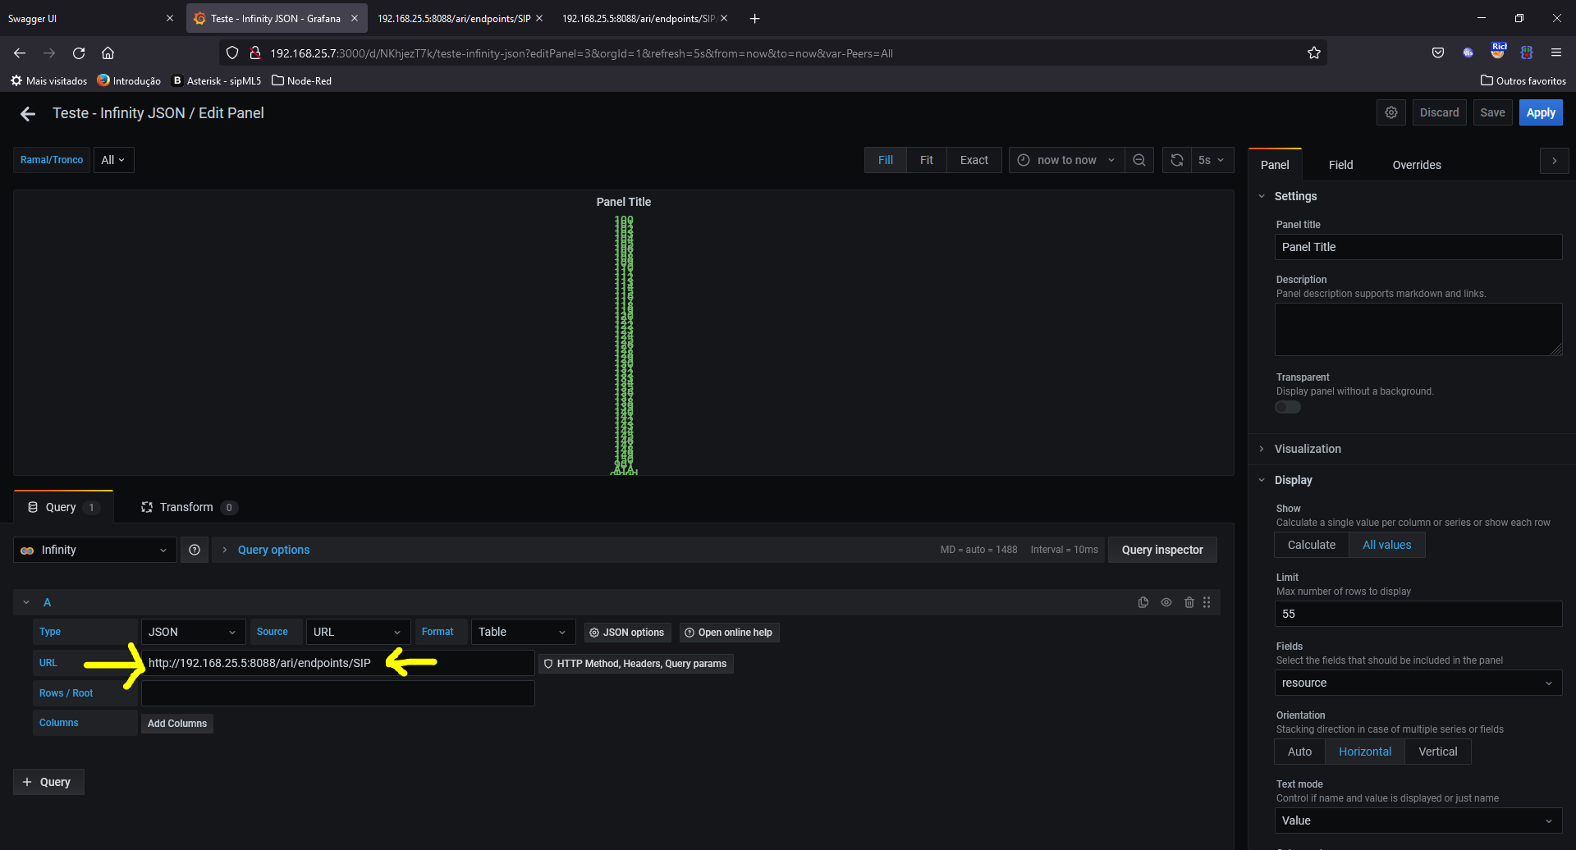
Task: Delete query A with the trash icon
Action: coord(1189,601)
